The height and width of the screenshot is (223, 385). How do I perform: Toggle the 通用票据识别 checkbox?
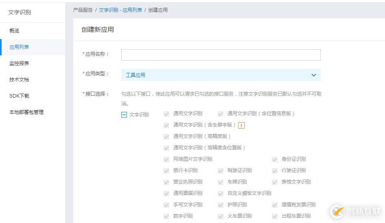point(166,194)
